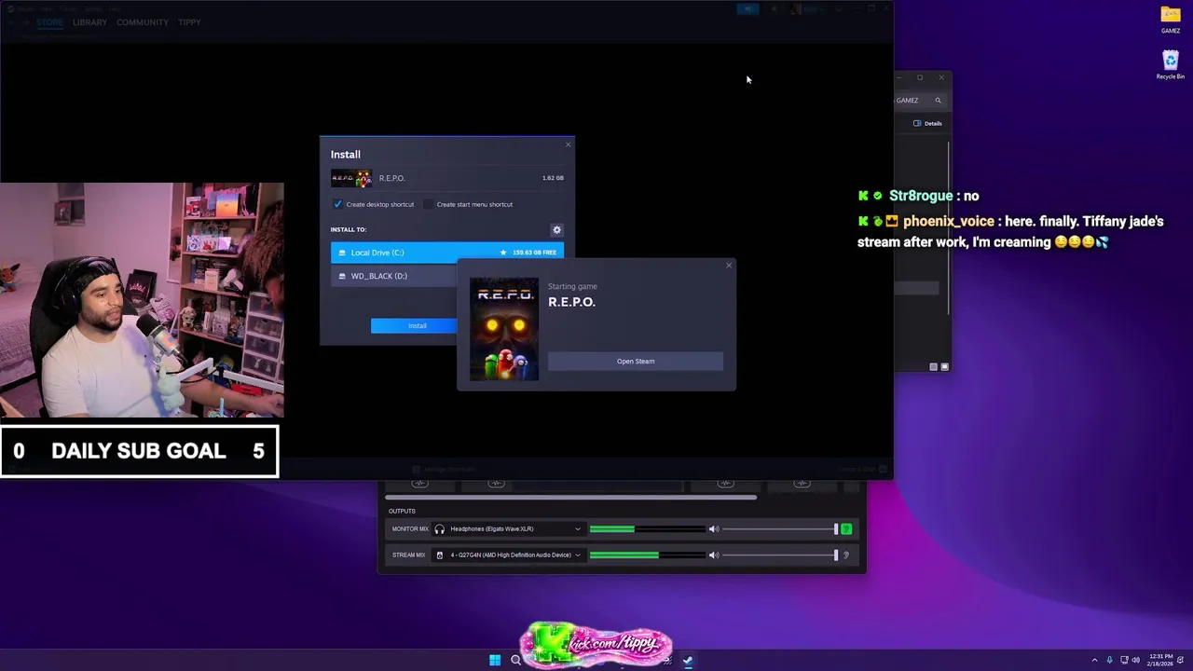Screen dimensions: 1193x671
Task: Select WD_BLACK (D:) drive
Action: coord(393,276)
